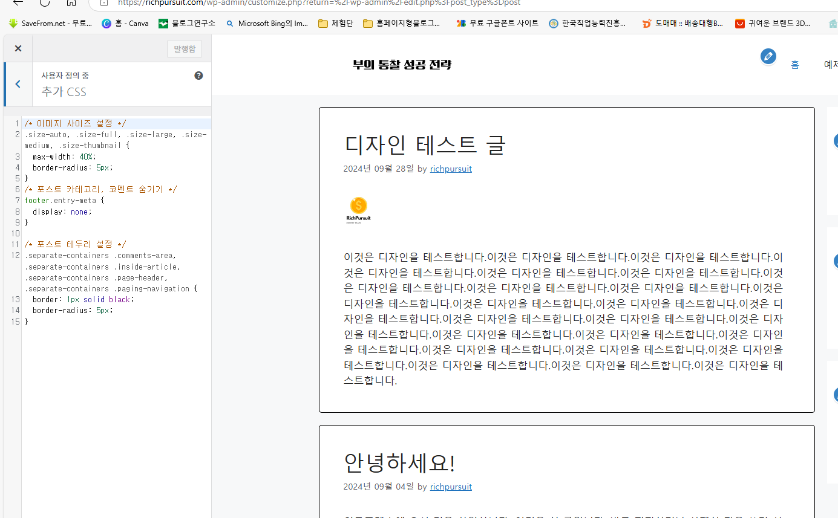Open the 디자인 테스트 글 post title
838x518 pixels.
pyautogui.click(x=424, y=144)
